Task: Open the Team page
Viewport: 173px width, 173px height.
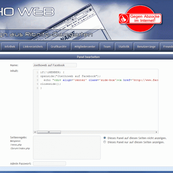Action: tap(107, 47)
